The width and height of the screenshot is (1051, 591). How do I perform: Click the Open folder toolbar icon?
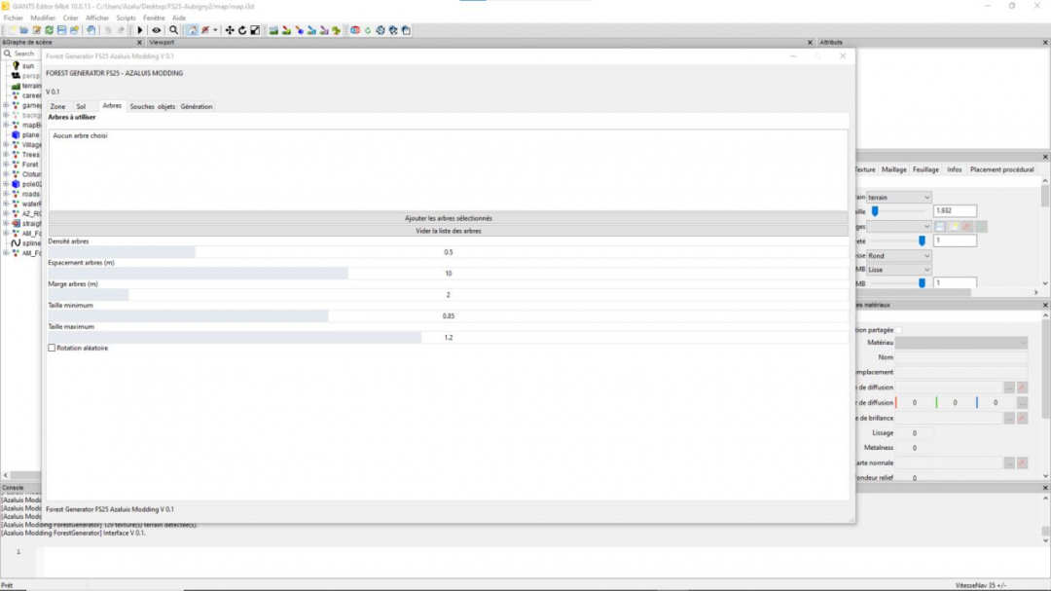click(x=24, y=30)
